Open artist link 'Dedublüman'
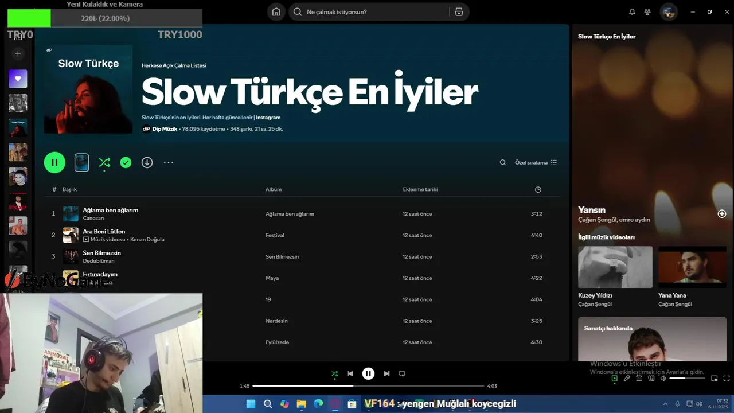The width and height of the screenshot is (734, 413). click(x=99, y=261)
